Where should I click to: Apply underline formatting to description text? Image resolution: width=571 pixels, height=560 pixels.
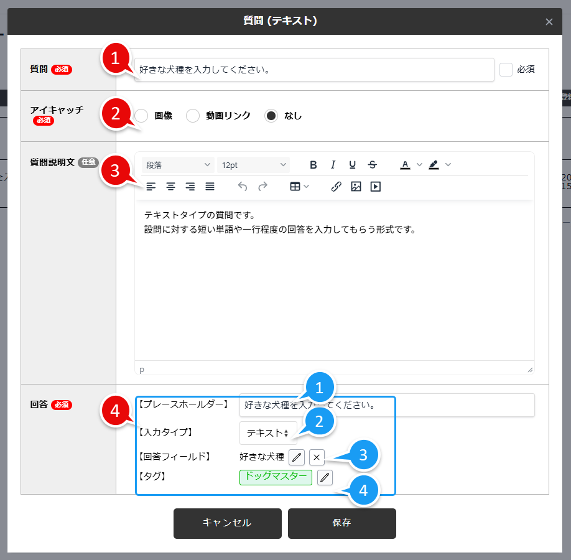(352, 164)
